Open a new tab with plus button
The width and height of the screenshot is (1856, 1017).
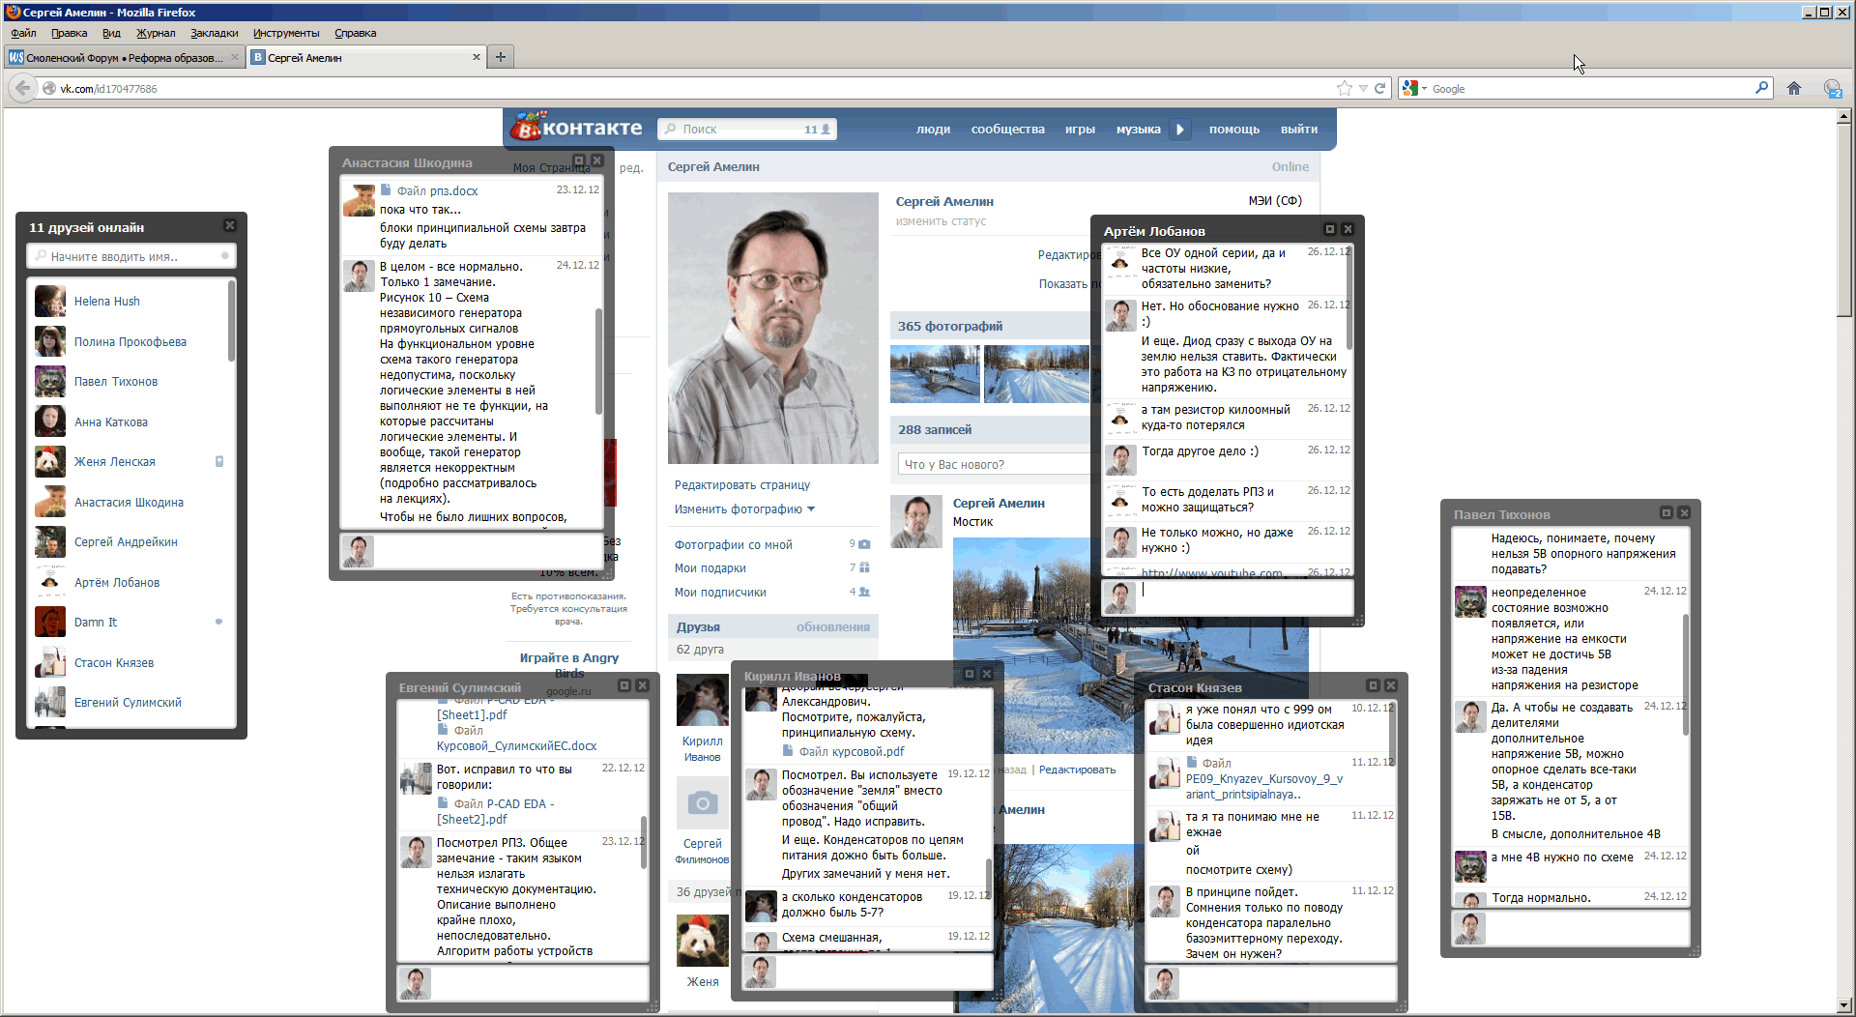500,57
